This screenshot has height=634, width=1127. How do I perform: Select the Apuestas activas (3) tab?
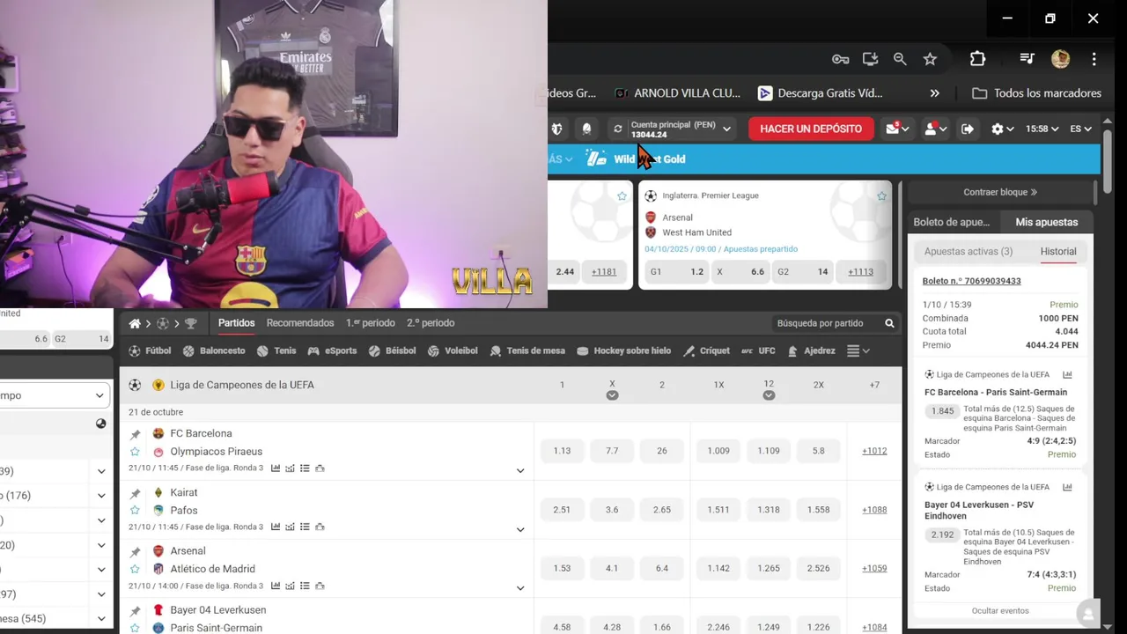[x=969, y=252]
